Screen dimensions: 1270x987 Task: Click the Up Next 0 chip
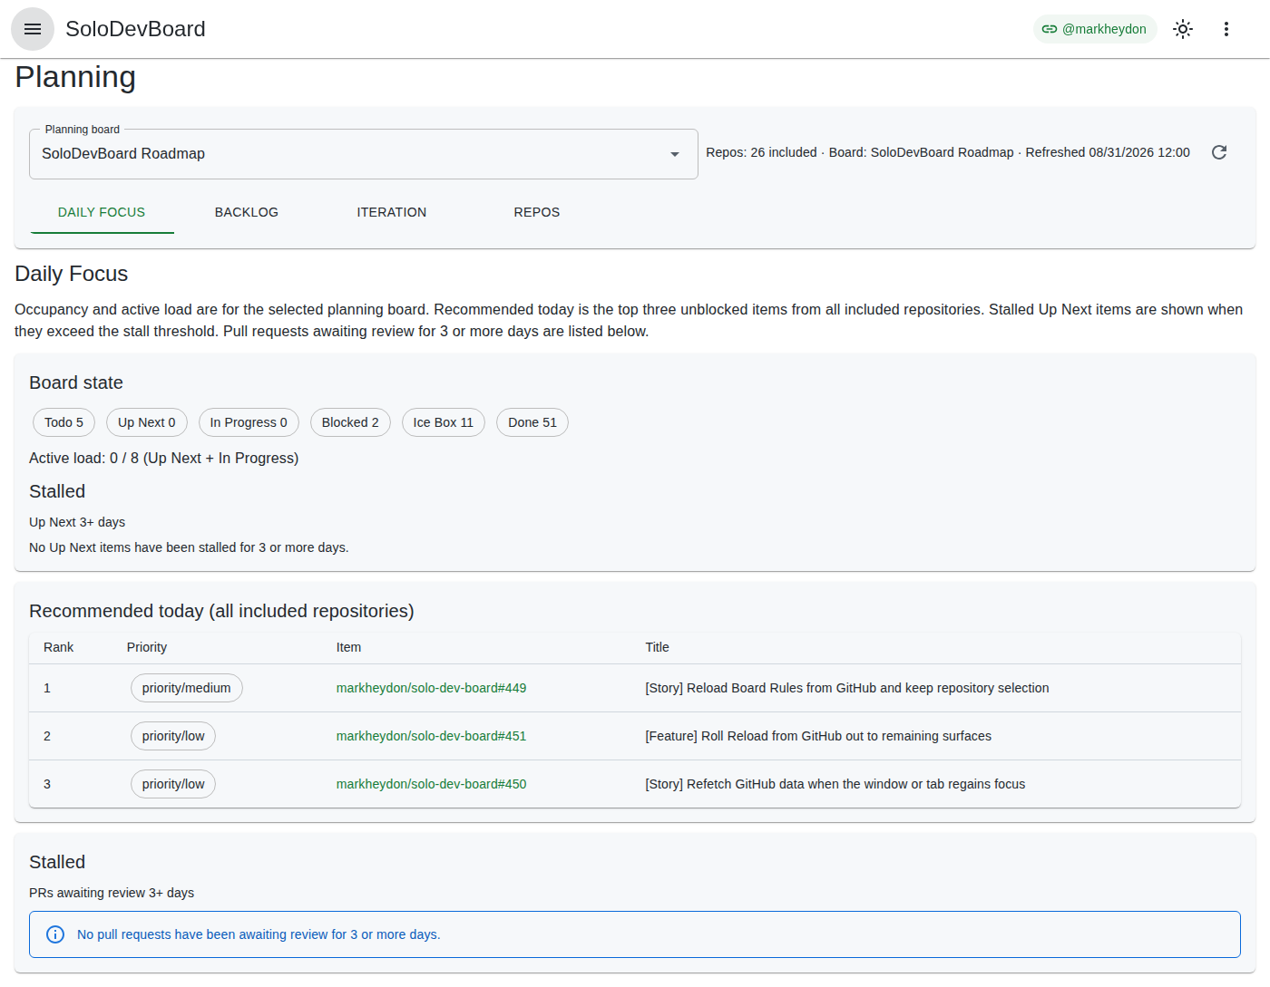(147, 422)
